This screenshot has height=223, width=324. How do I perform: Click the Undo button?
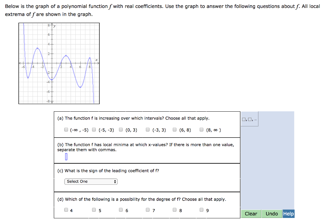pyautogui.click(x=271, y=214)
